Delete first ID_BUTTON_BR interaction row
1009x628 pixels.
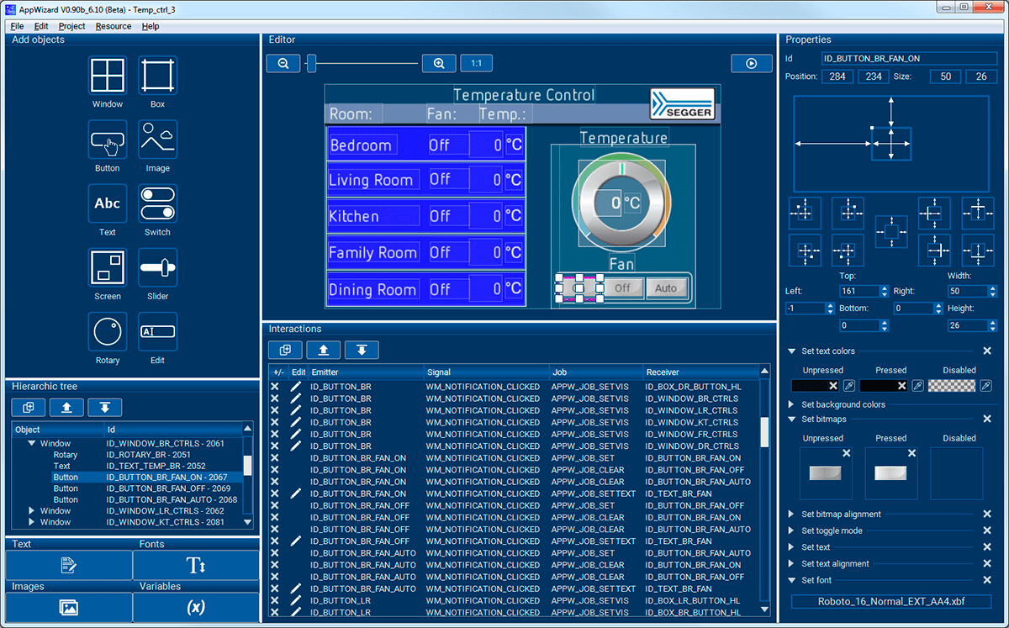[x=275, y=387]
